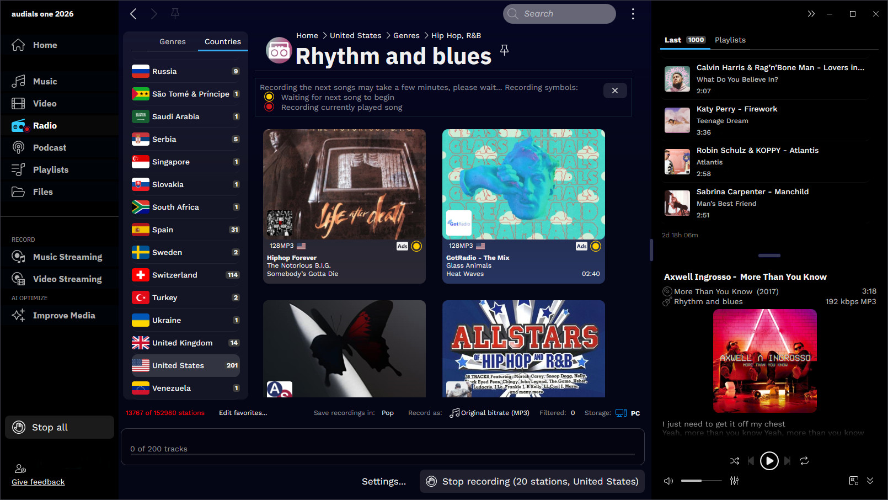Toggle shuffle playback
Image resolution: width=888 pixels, height=500 pixels.
(735, 461)
